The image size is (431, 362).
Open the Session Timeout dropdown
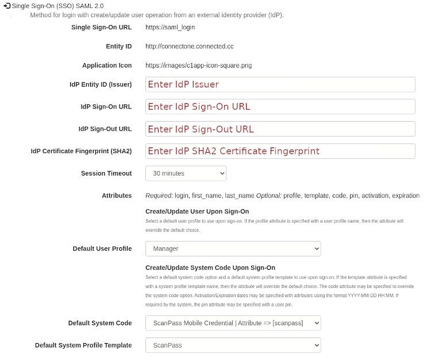coord(186,173)
